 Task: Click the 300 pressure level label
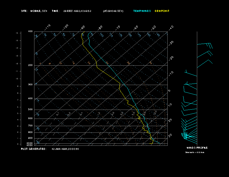click(x=30, y=85)
